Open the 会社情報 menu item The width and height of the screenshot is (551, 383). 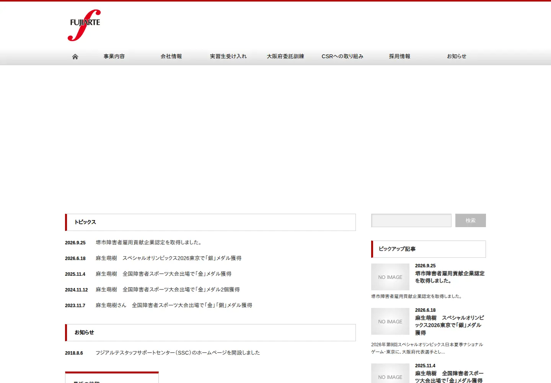tap(171, 56)
